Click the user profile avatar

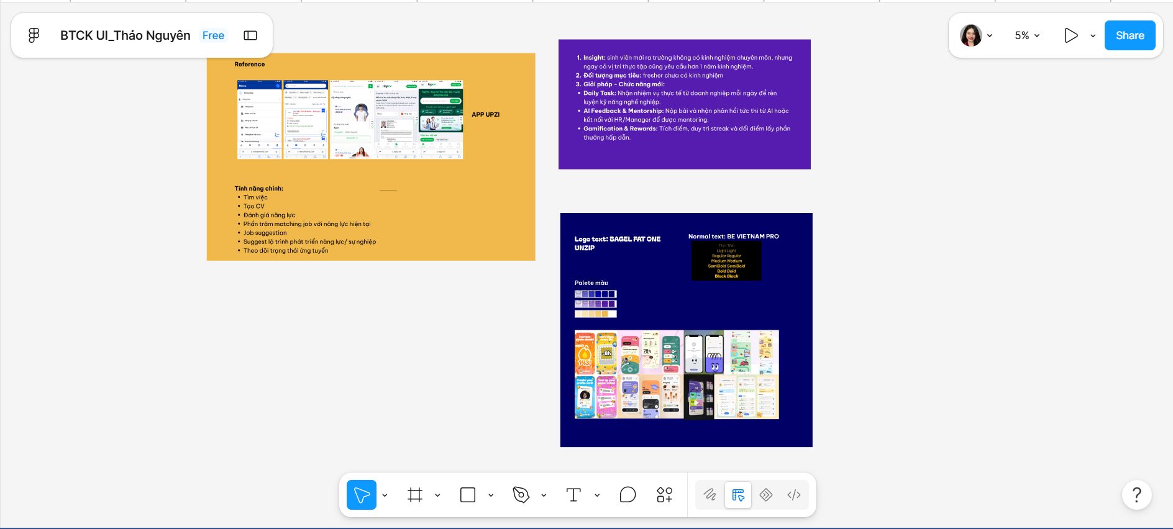point(970,35)
